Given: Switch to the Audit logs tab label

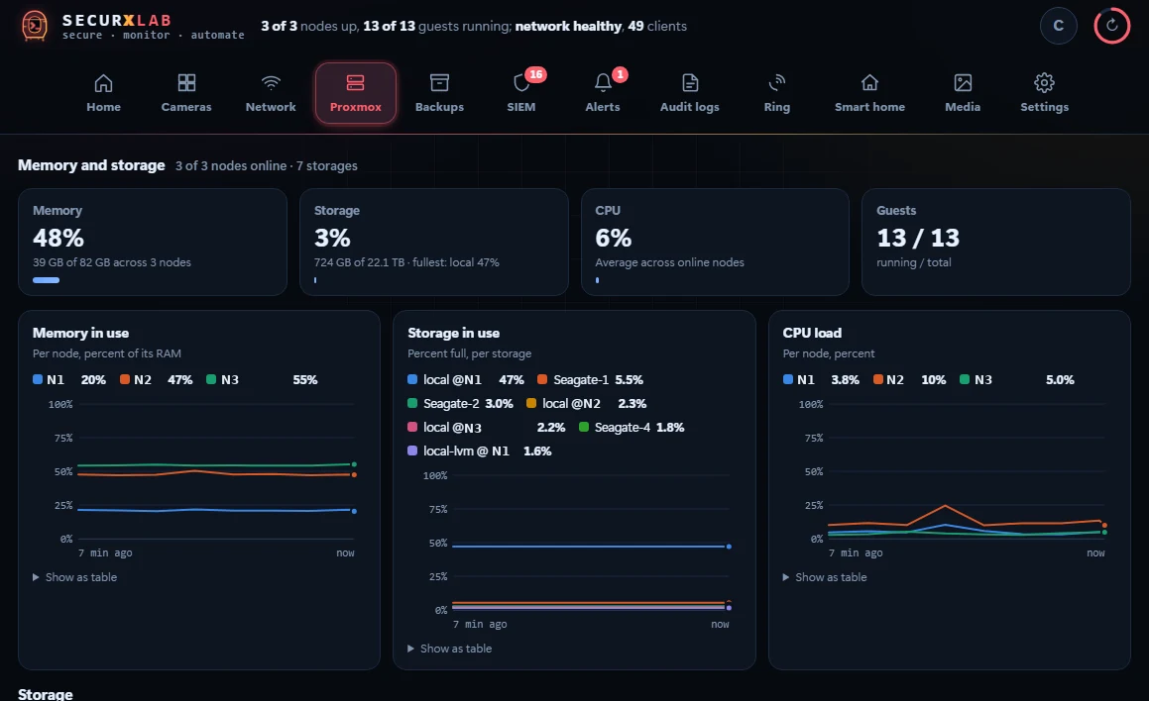Looking at the screenshot, I should pos(690,107).
